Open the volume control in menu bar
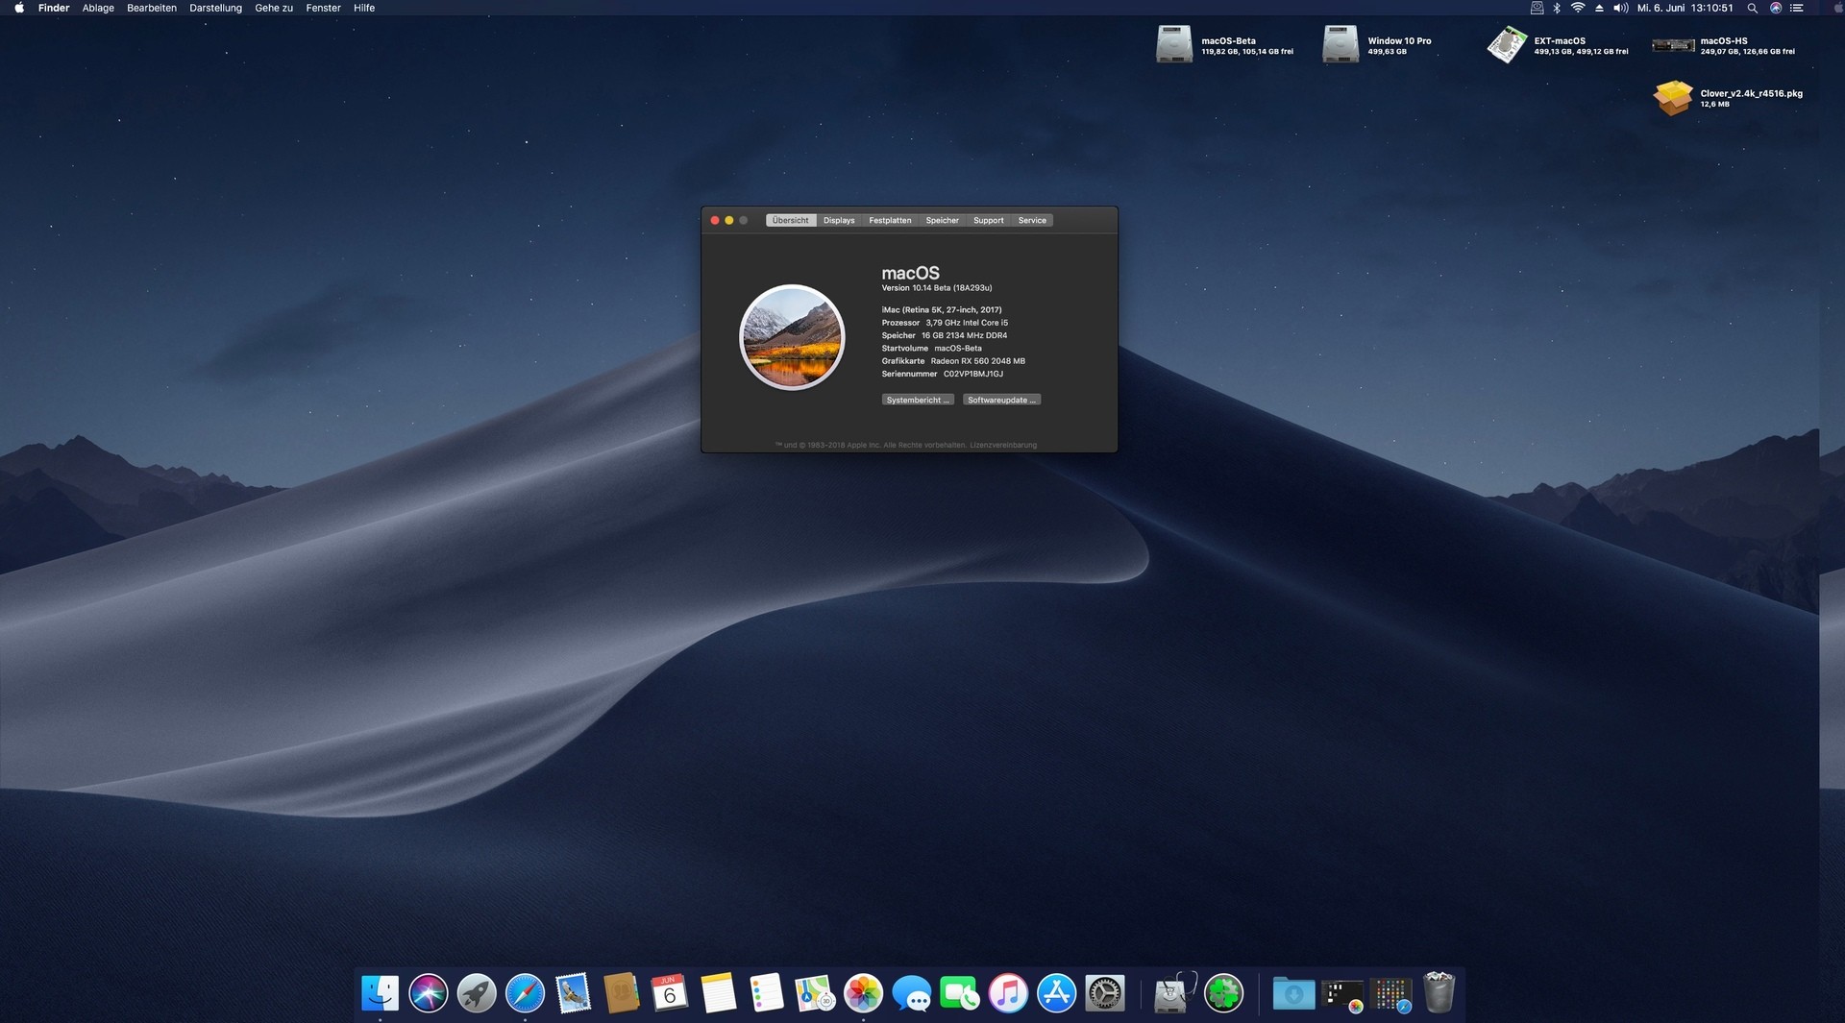 [x=1620, y=8]
